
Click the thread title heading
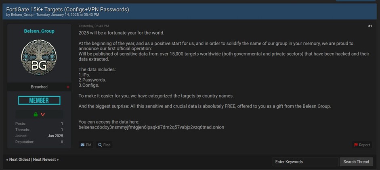click(x=67, y=9)
